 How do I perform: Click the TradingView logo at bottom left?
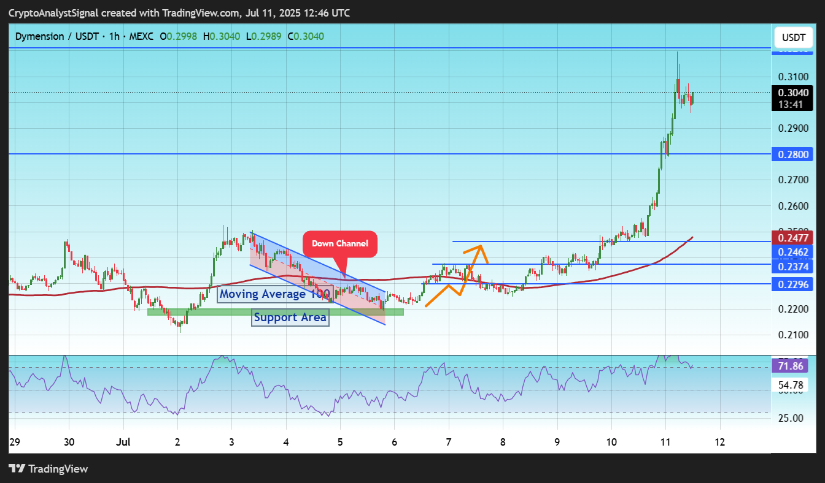(x=48, y=469)
